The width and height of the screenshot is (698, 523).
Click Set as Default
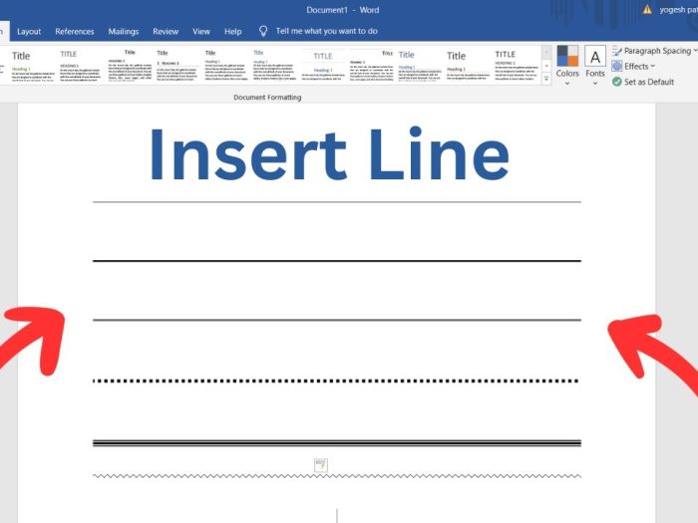tap(648, 82)
